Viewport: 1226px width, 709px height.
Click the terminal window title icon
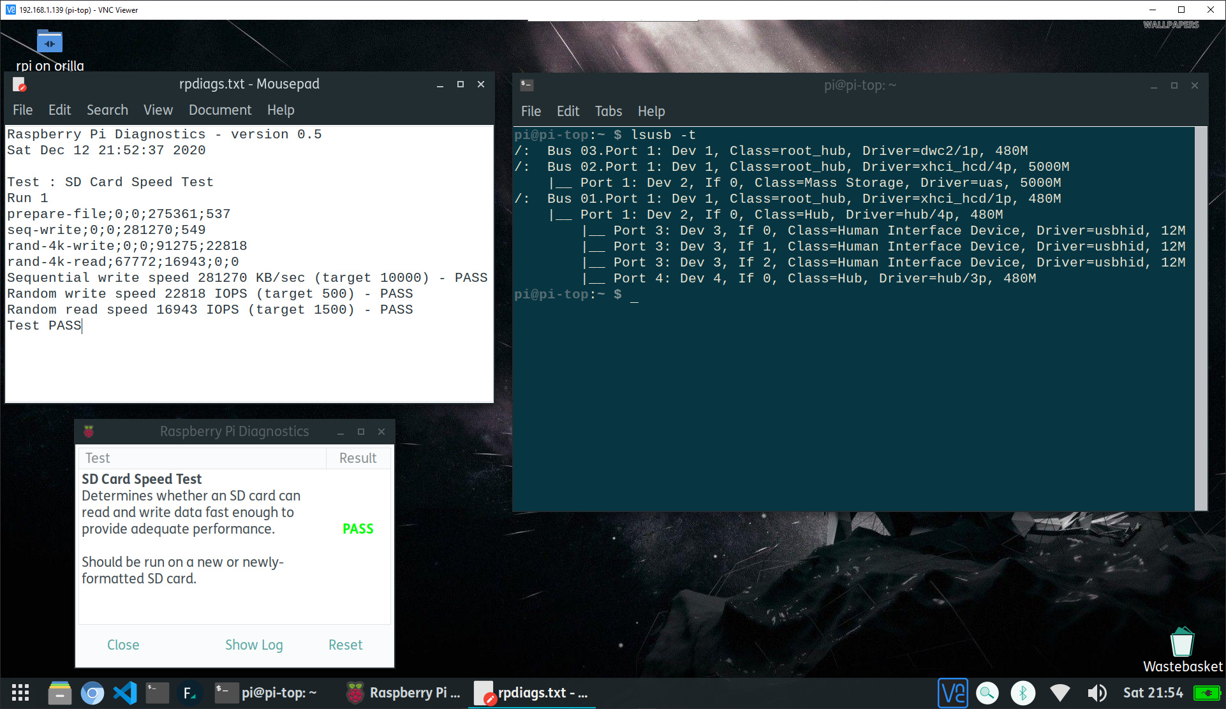click(527, 85)
